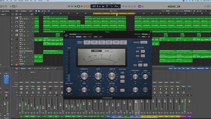Click the Ratio knob
This screenshot has width=211, height=119.
click(x=98, y=76)
